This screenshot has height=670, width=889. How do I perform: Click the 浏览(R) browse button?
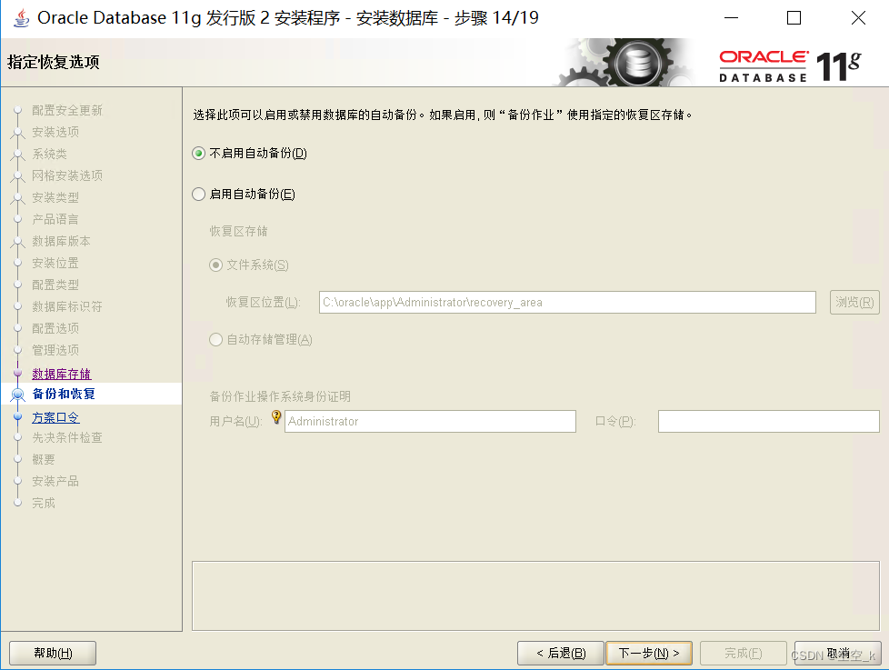pyautogui.click(x=854, y=302)
